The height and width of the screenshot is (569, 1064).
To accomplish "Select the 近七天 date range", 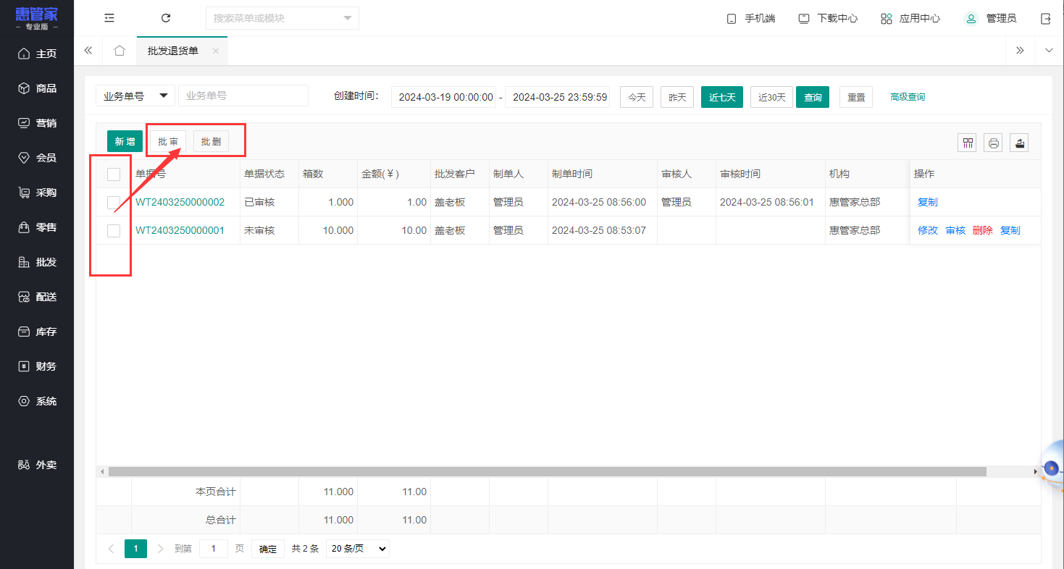I will click(x=722, y=97).
